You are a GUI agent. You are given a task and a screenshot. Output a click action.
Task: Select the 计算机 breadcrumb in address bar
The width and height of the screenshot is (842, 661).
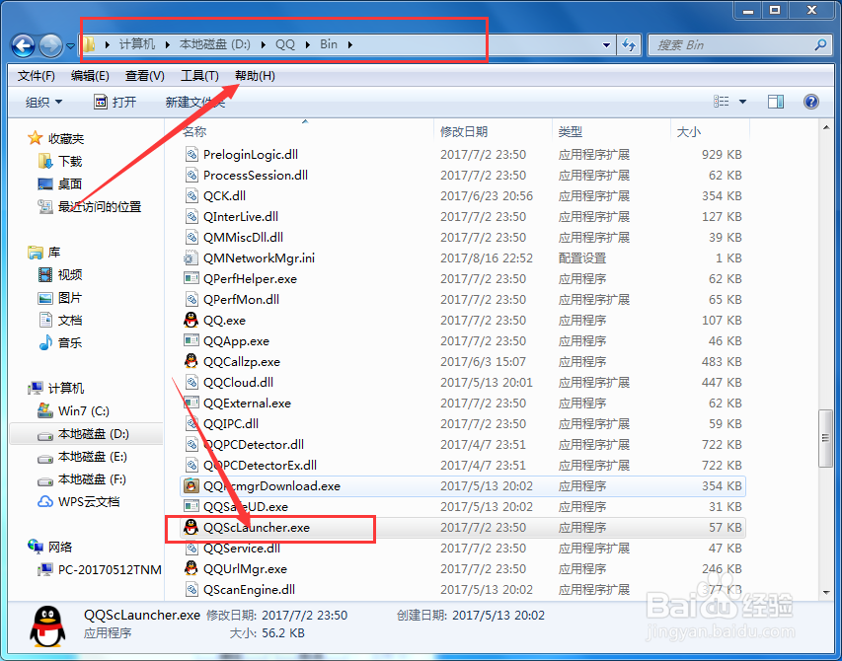point(137,44)
